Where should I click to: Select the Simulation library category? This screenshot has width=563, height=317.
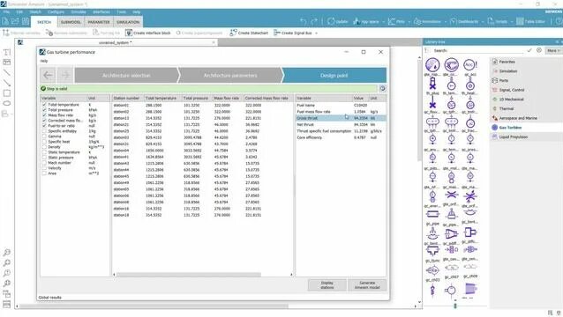(507, 71)
